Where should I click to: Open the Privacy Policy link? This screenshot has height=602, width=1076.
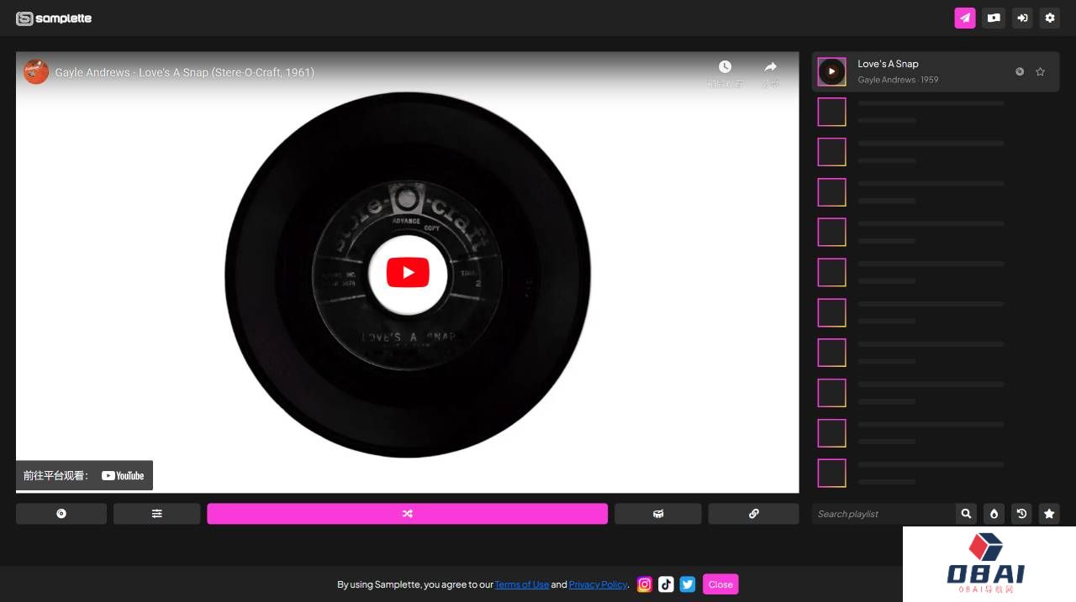[x=599, y=584]
